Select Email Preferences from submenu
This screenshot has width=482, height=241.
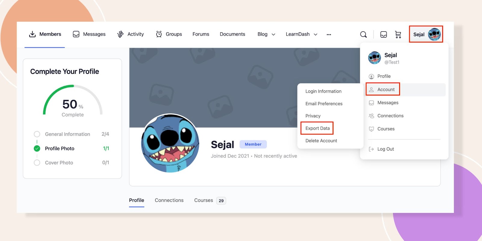pyautogui.click(x=324, y=104)
